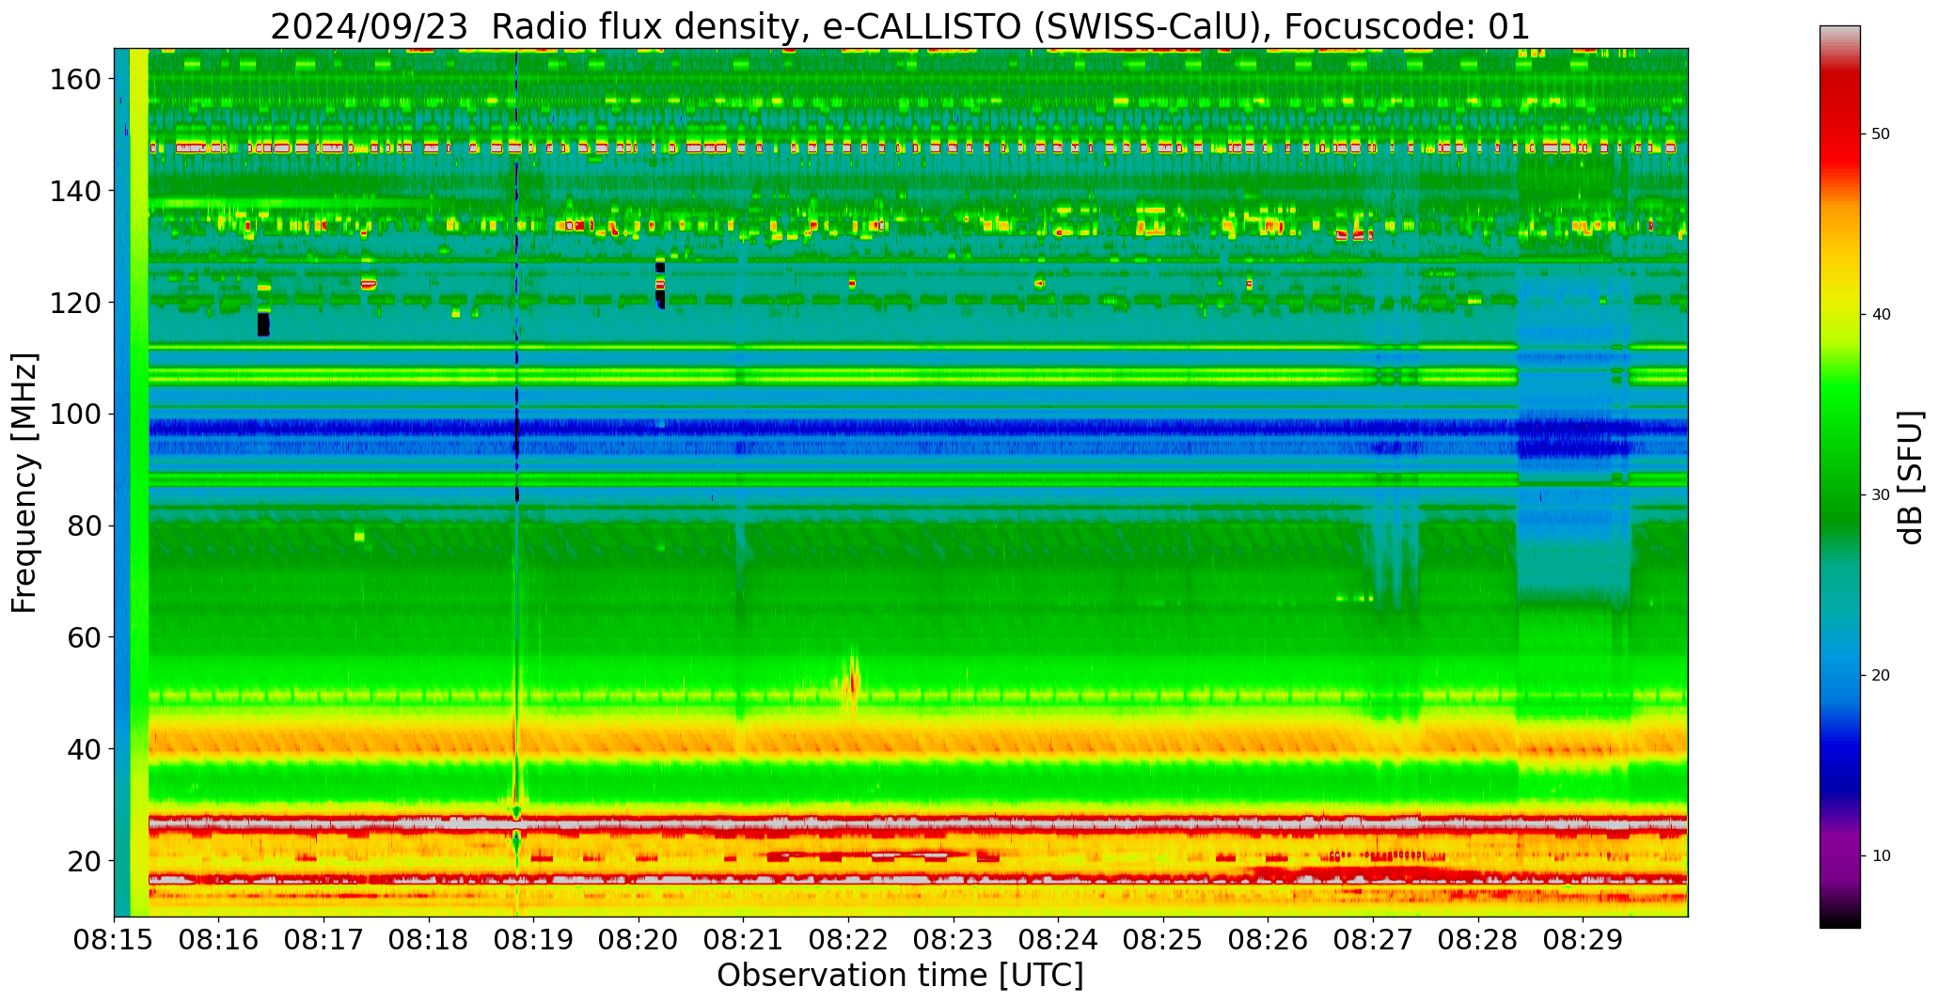1939x1003 pixels.
Task: Click the 140 frequency tick label
Action: point(75,192)
